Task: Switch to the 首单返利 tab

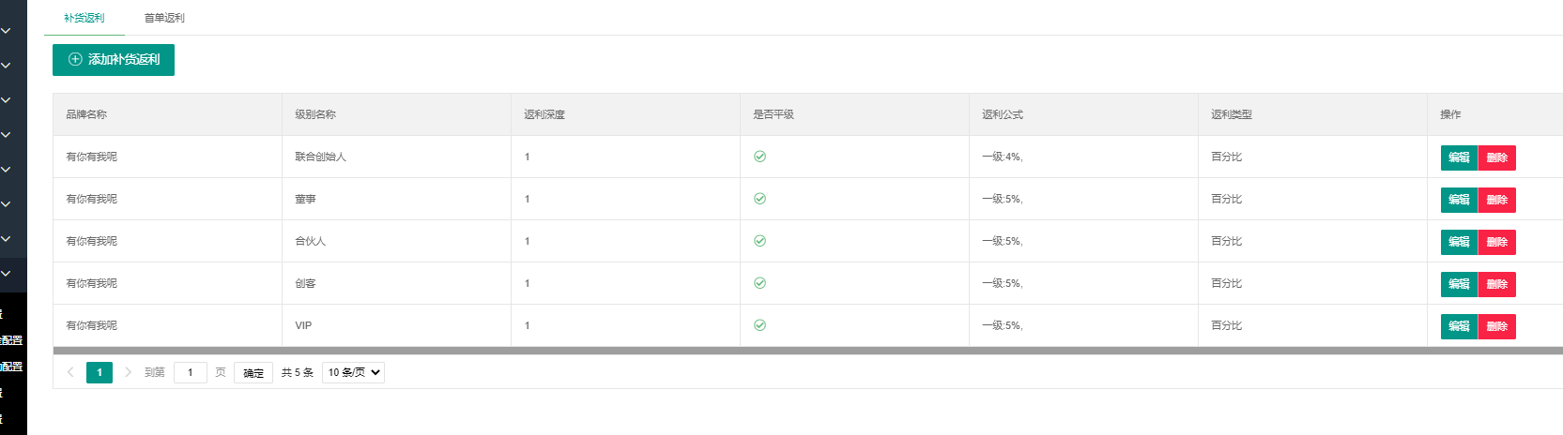Action: (164, 18)
